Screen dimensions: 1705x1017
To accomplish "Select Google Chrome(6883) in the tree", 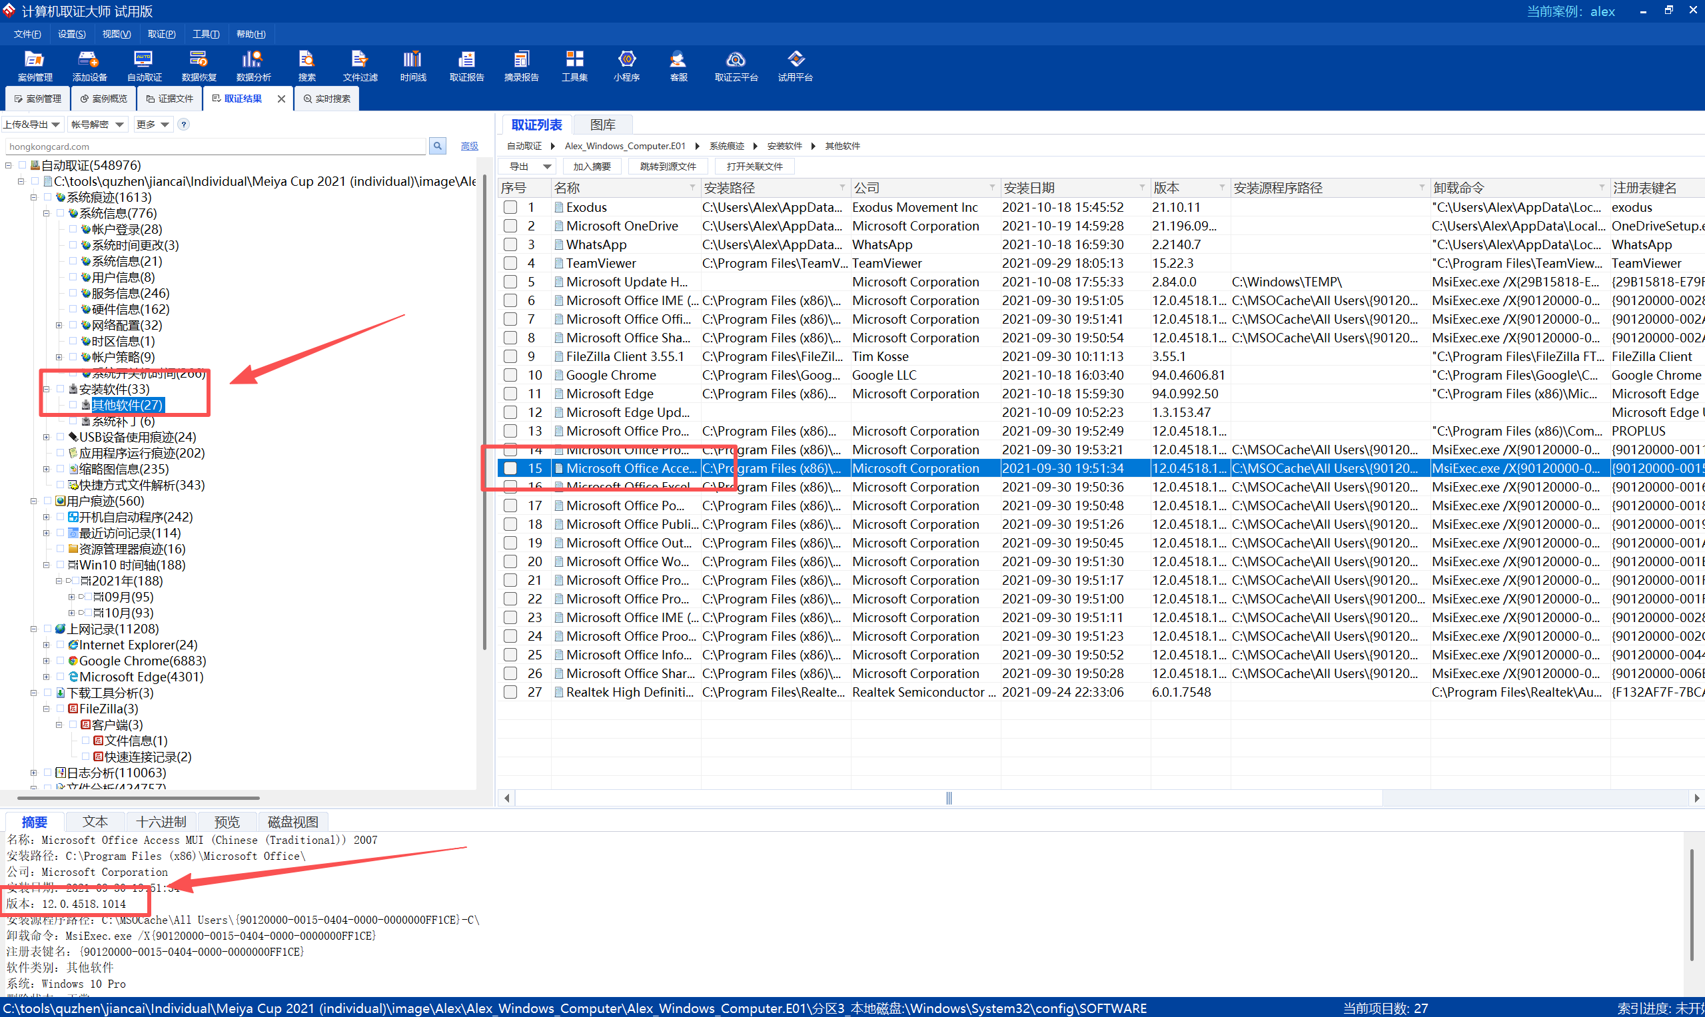I will pos(142,661).
